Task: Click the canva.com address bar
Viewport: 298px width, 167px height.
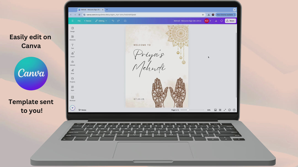Action: pyautogui.click(x=143, y=15)
